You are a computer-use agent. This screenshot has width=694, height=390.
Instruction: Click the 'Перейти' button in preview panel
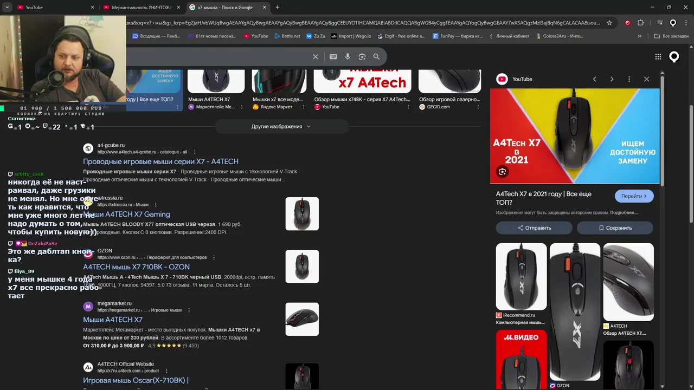point(634,196)
